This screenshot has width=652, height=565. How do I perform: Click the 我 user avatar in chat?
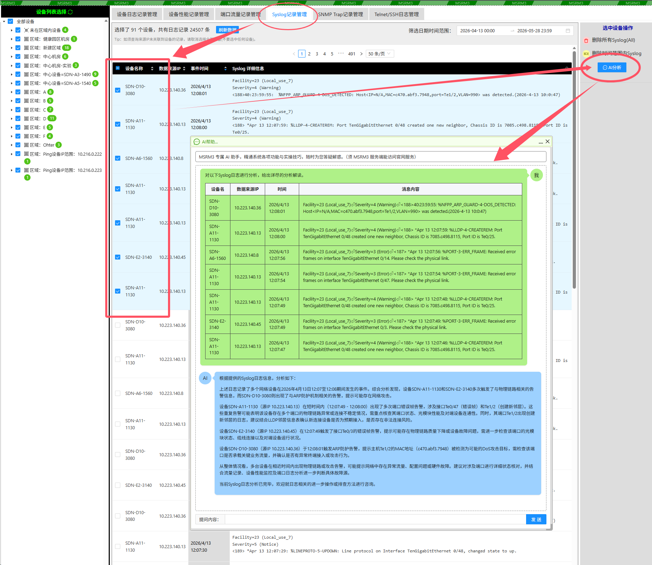(x=536, y=175)
